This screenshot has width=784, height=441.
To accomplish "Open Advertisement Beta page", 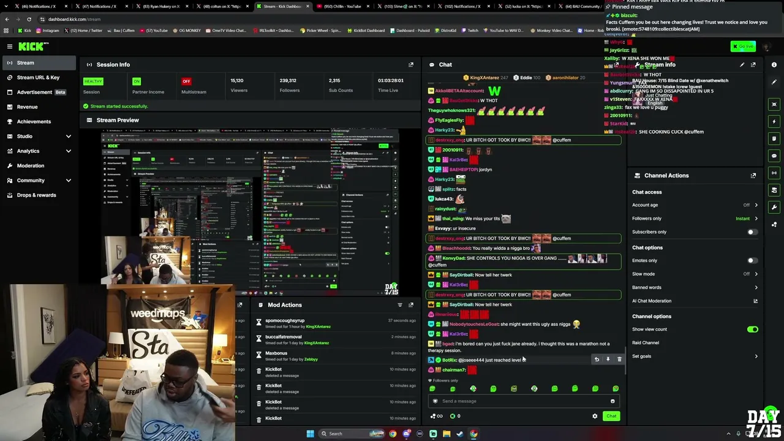I will pos(38,92).
